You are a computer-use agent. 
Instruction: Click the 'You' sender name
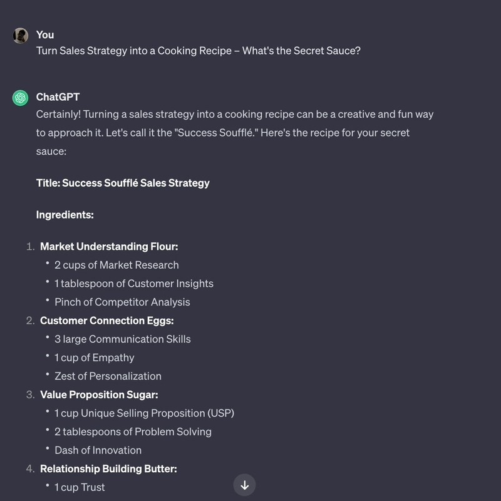pyautogui.click(x=45, y=35)
